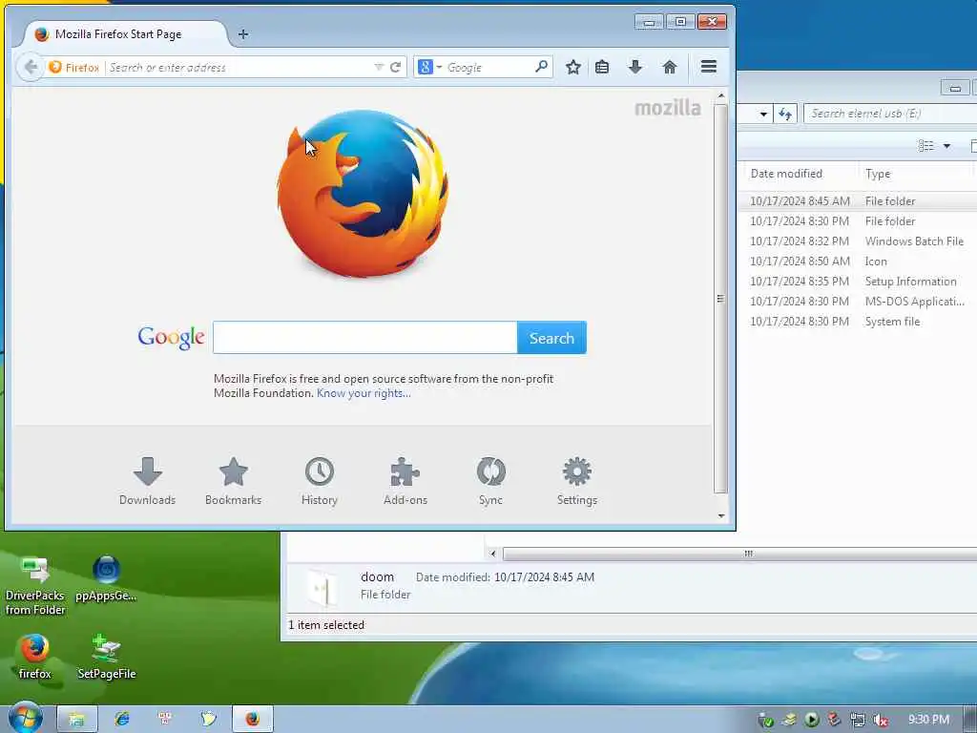This screenshot has width=977, height=733.
Task: Open the Downloads arrow in Firefox toolbar
Action: pos(634,67)
